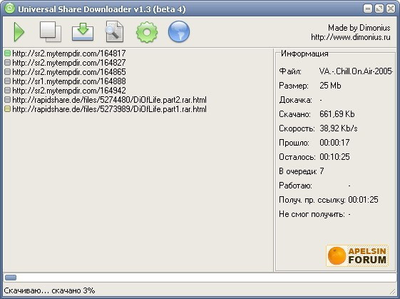Screen dimensions: 400x299
Task: Maximize the Universal Share Downloader window
Action: pos(379,9)
